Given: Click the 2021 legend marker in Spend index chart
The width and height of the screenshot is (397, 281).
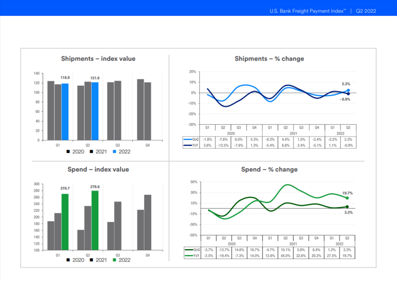Looking at the screenshot, I should (x=92, y=260).
